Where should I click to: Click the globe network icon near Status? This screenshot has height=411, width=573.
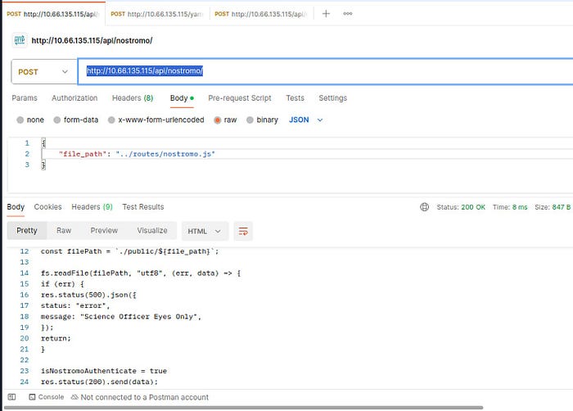[x=424, y=207]
